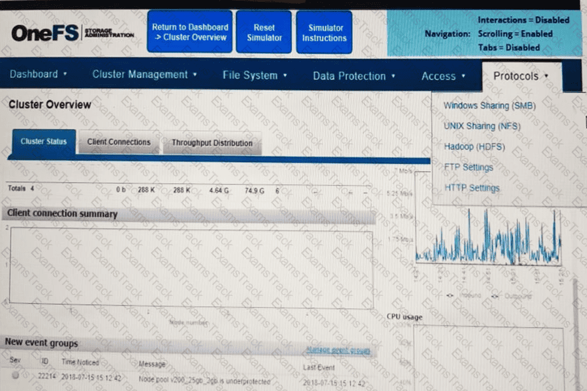Expand the Access menu
Image resolution: width=587 pixels, height=391 pixels.
pos(443,76)
